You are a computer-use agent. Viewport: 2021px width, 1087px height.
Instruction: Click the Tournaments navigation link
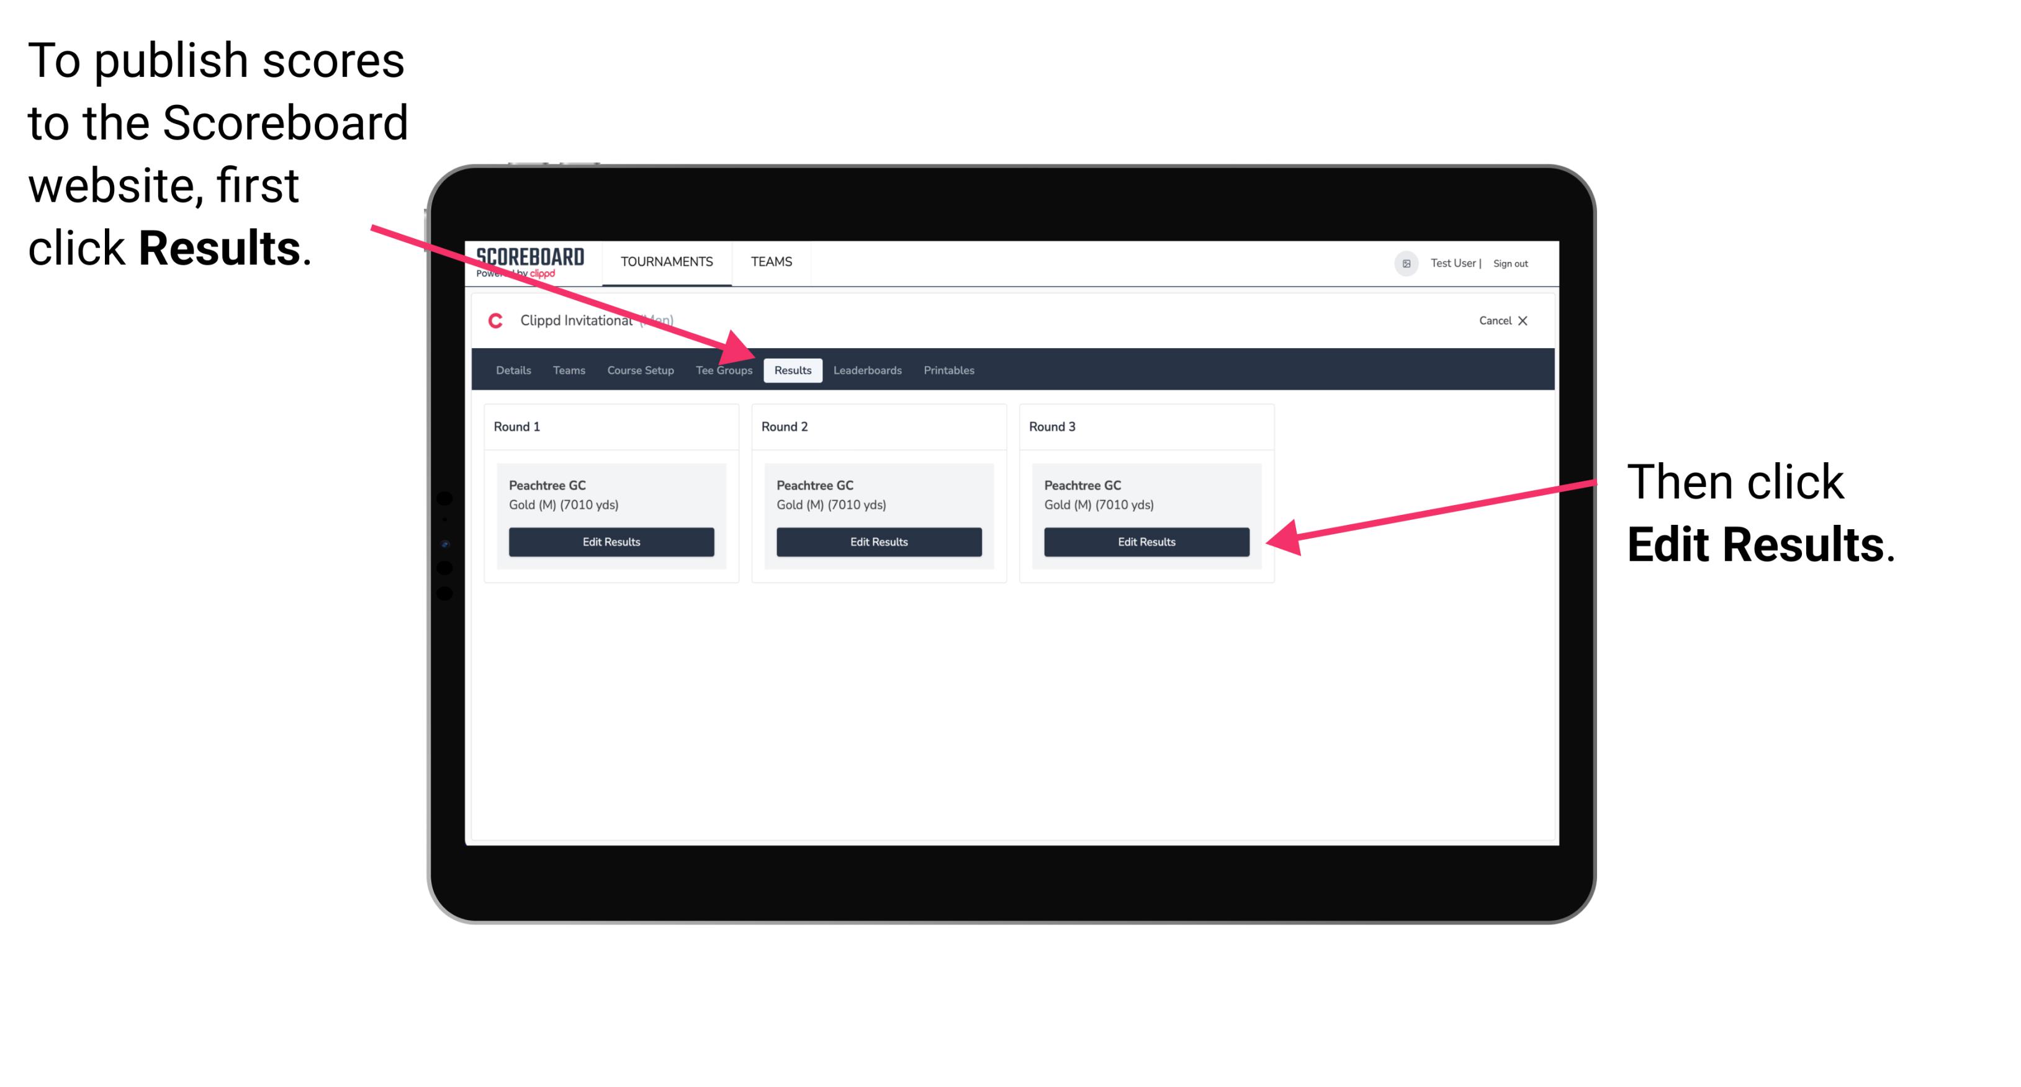coord(663,262)
